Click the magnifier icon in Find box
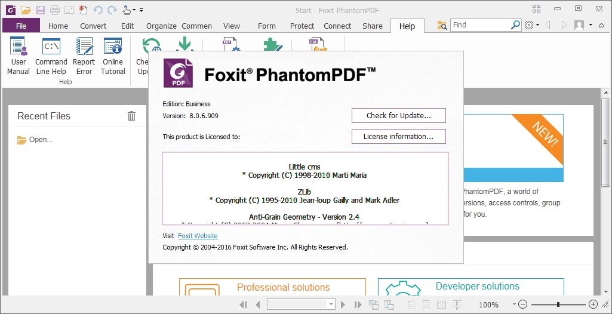Screen dimensions: 612x314 [x=516, y=25]
